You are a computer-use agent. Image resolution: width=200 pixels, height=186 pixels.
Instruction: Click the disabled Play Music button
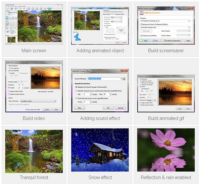(x=146, y=31)
